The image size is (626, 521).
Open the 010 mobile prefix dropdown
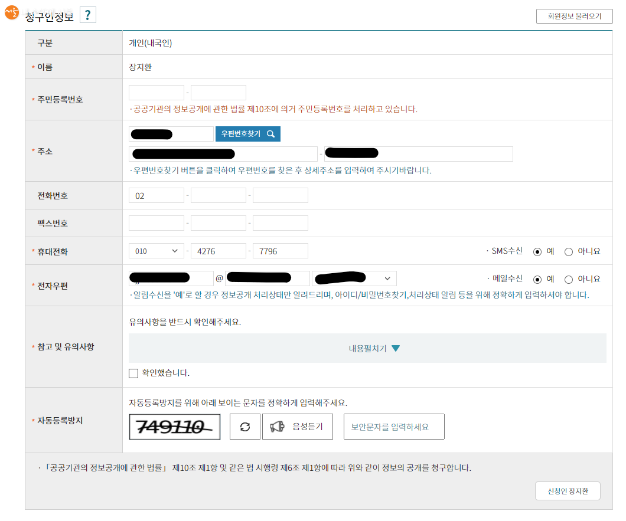(156, 251)
